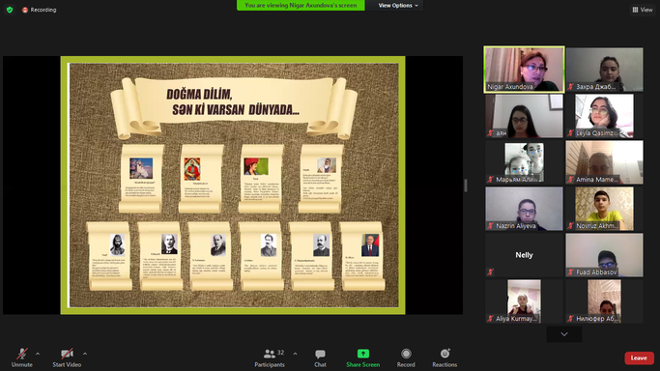Image resolution: width=660 pixels, height=371 pixels.
Task: Click the green encryption shield icon
Action: coord(10,10)
